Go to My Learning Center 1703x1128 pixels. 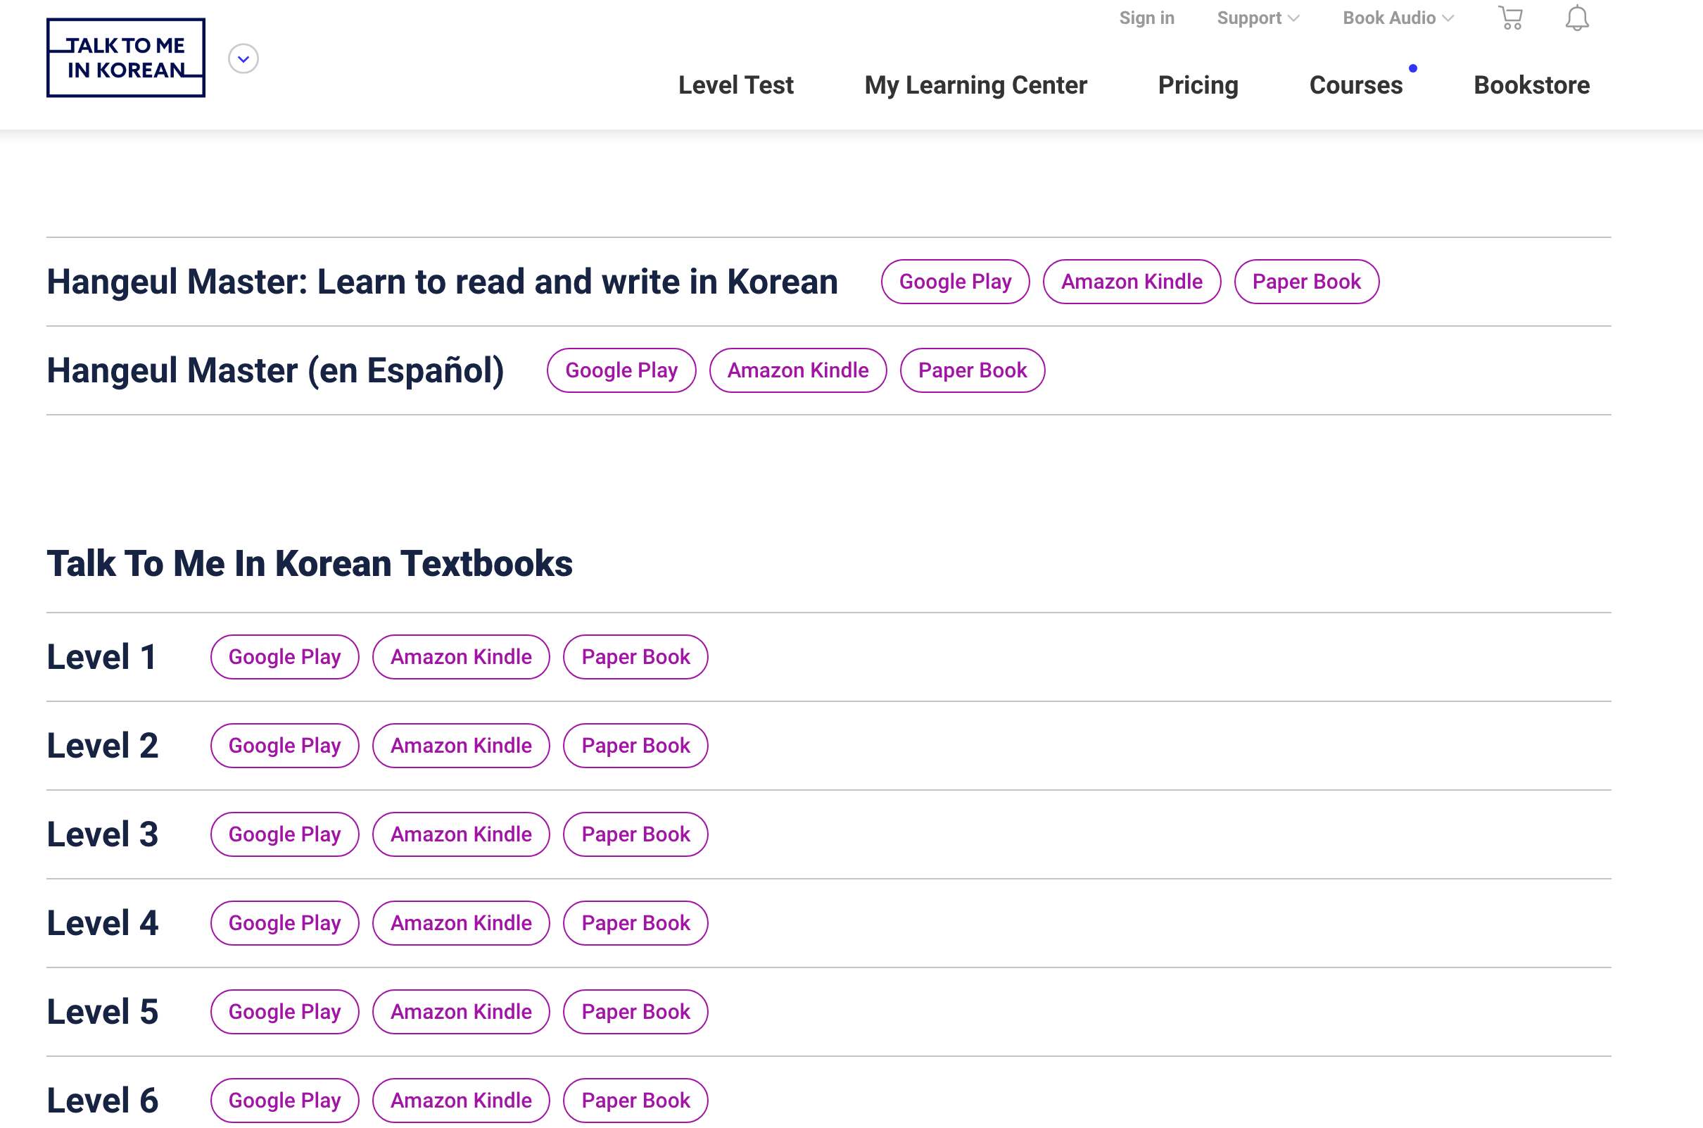pyautogui.click(x=975, y=85)
